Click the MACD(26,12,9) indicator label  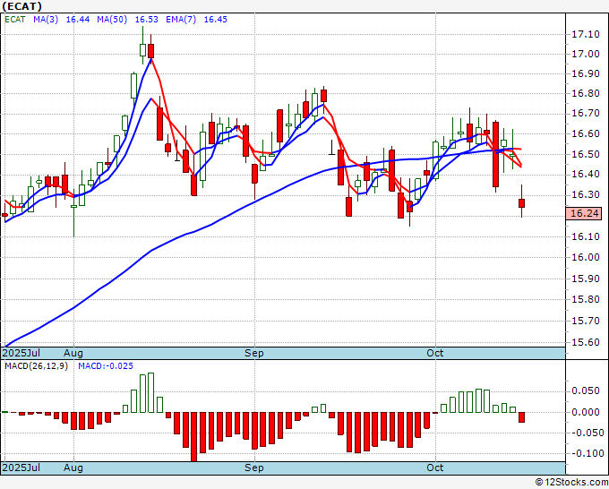(36, 366)
